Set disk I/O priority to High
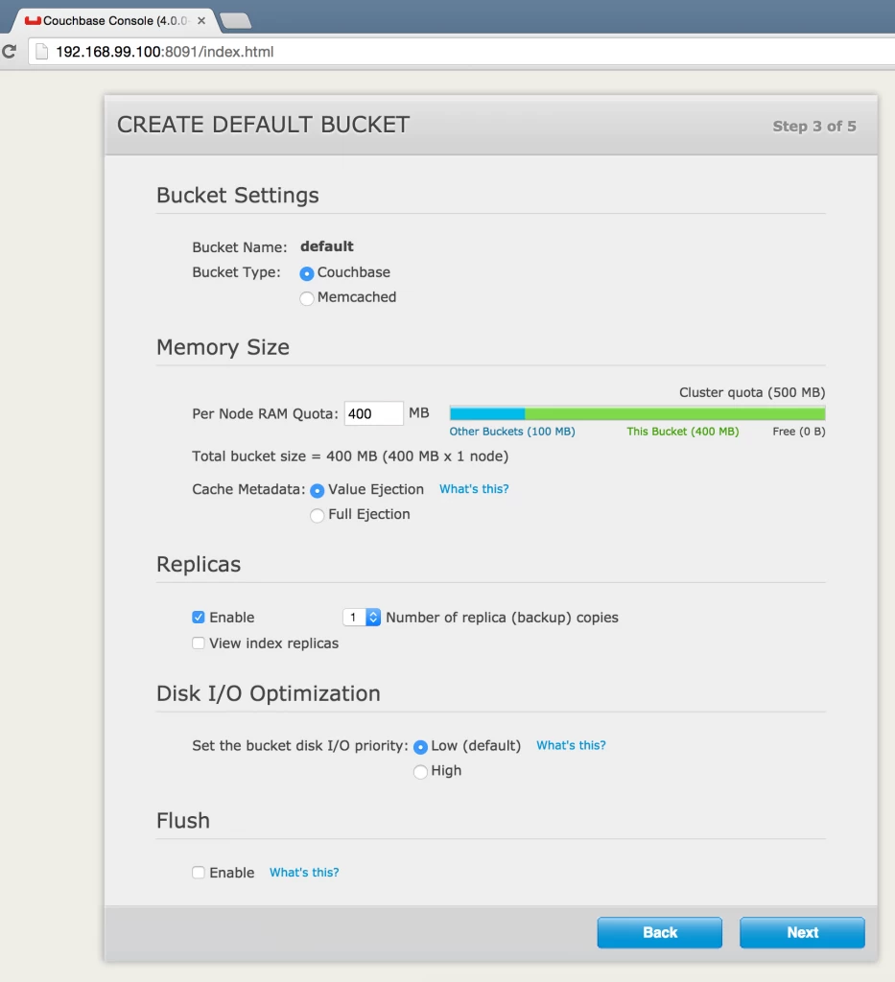This screenshot has width=895, height=982. [x=420, y=772]
